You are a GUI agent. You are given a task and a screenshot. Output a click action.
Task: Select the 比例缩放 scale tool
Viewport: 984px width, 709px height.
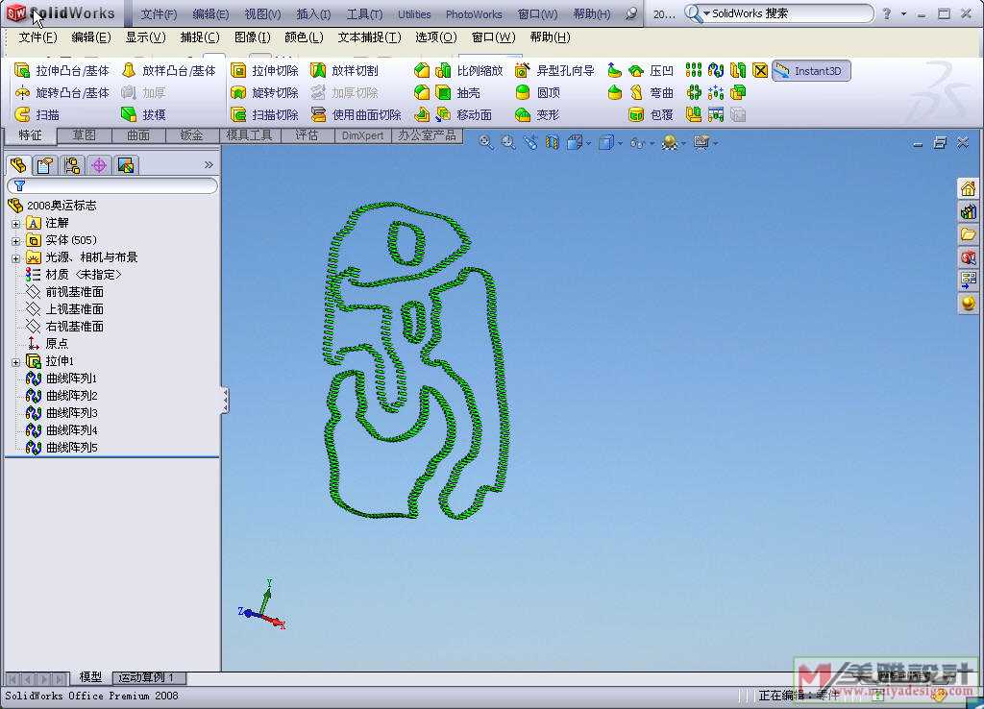pos(469,71)
